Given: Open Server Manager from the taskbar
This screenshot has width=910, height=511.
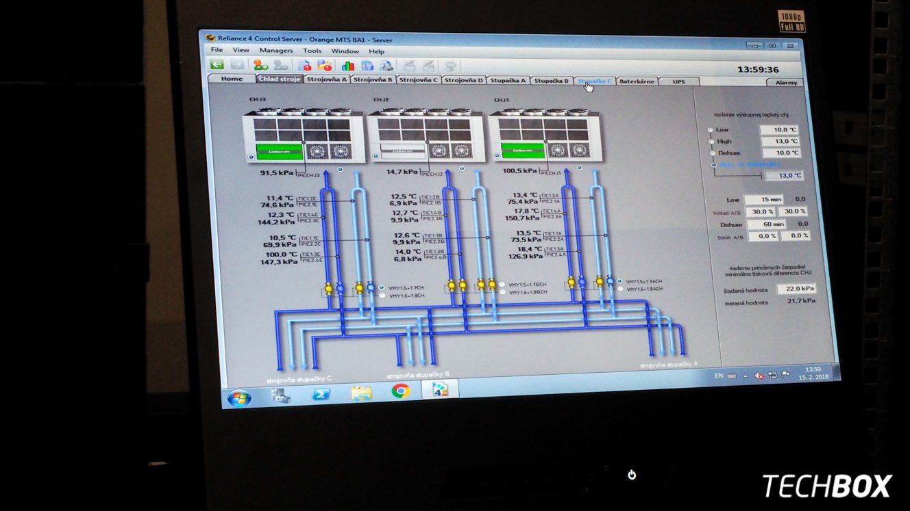Looking at the screenshot, I should click(x=280, y=395).
